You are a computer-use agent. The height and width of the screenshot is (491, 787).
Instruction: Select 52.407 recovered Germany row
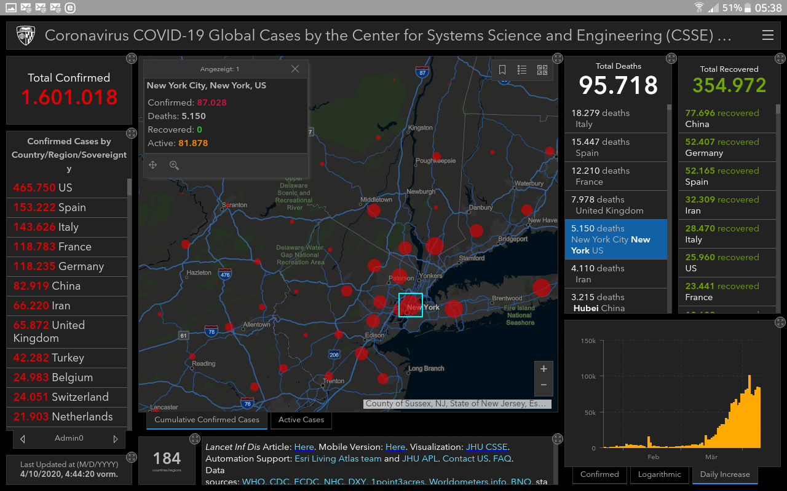[x=727, y=147]
